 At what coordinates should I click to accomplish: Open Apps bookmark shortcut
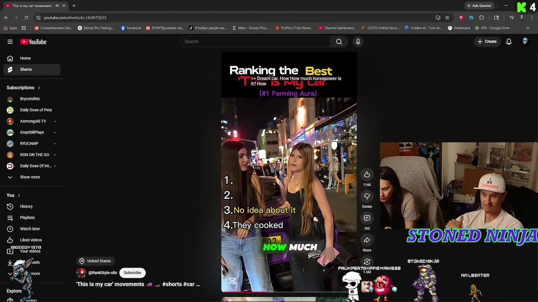10,28
